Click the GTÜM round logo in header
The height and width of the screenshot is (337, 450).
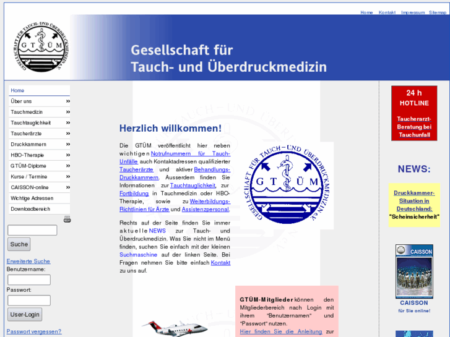pyautogui.click(x=41, y=47)
